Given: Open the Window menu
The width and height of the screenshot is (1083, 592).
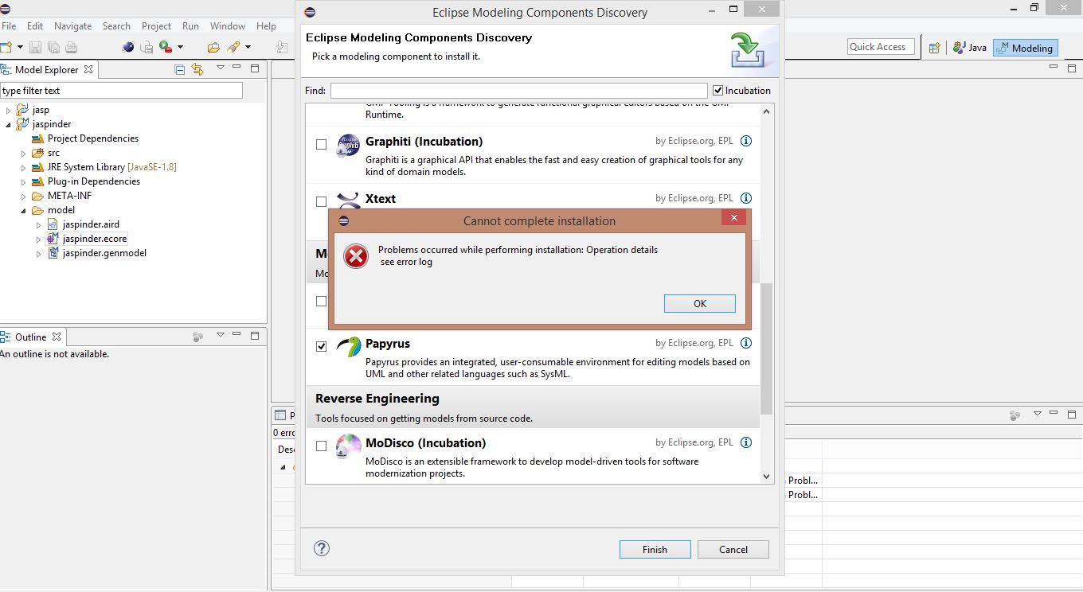Looking at the screenshot, I should (228, 25).
